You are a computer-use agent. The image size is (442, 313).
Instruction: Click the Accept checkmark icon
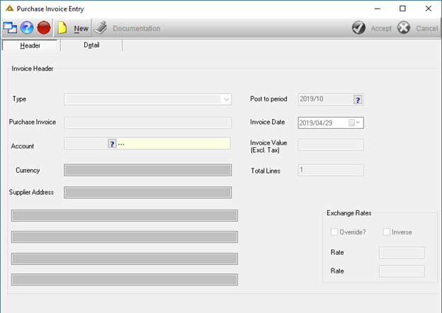pos(358,28)
